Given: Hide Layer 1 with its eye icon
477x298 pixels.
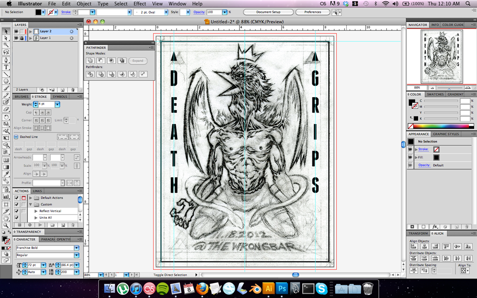Looking at the screenshot, I should (16, 38).
